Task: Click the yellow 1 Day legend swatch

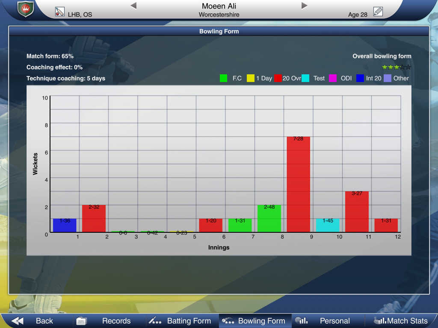Action: pos(251,78)
